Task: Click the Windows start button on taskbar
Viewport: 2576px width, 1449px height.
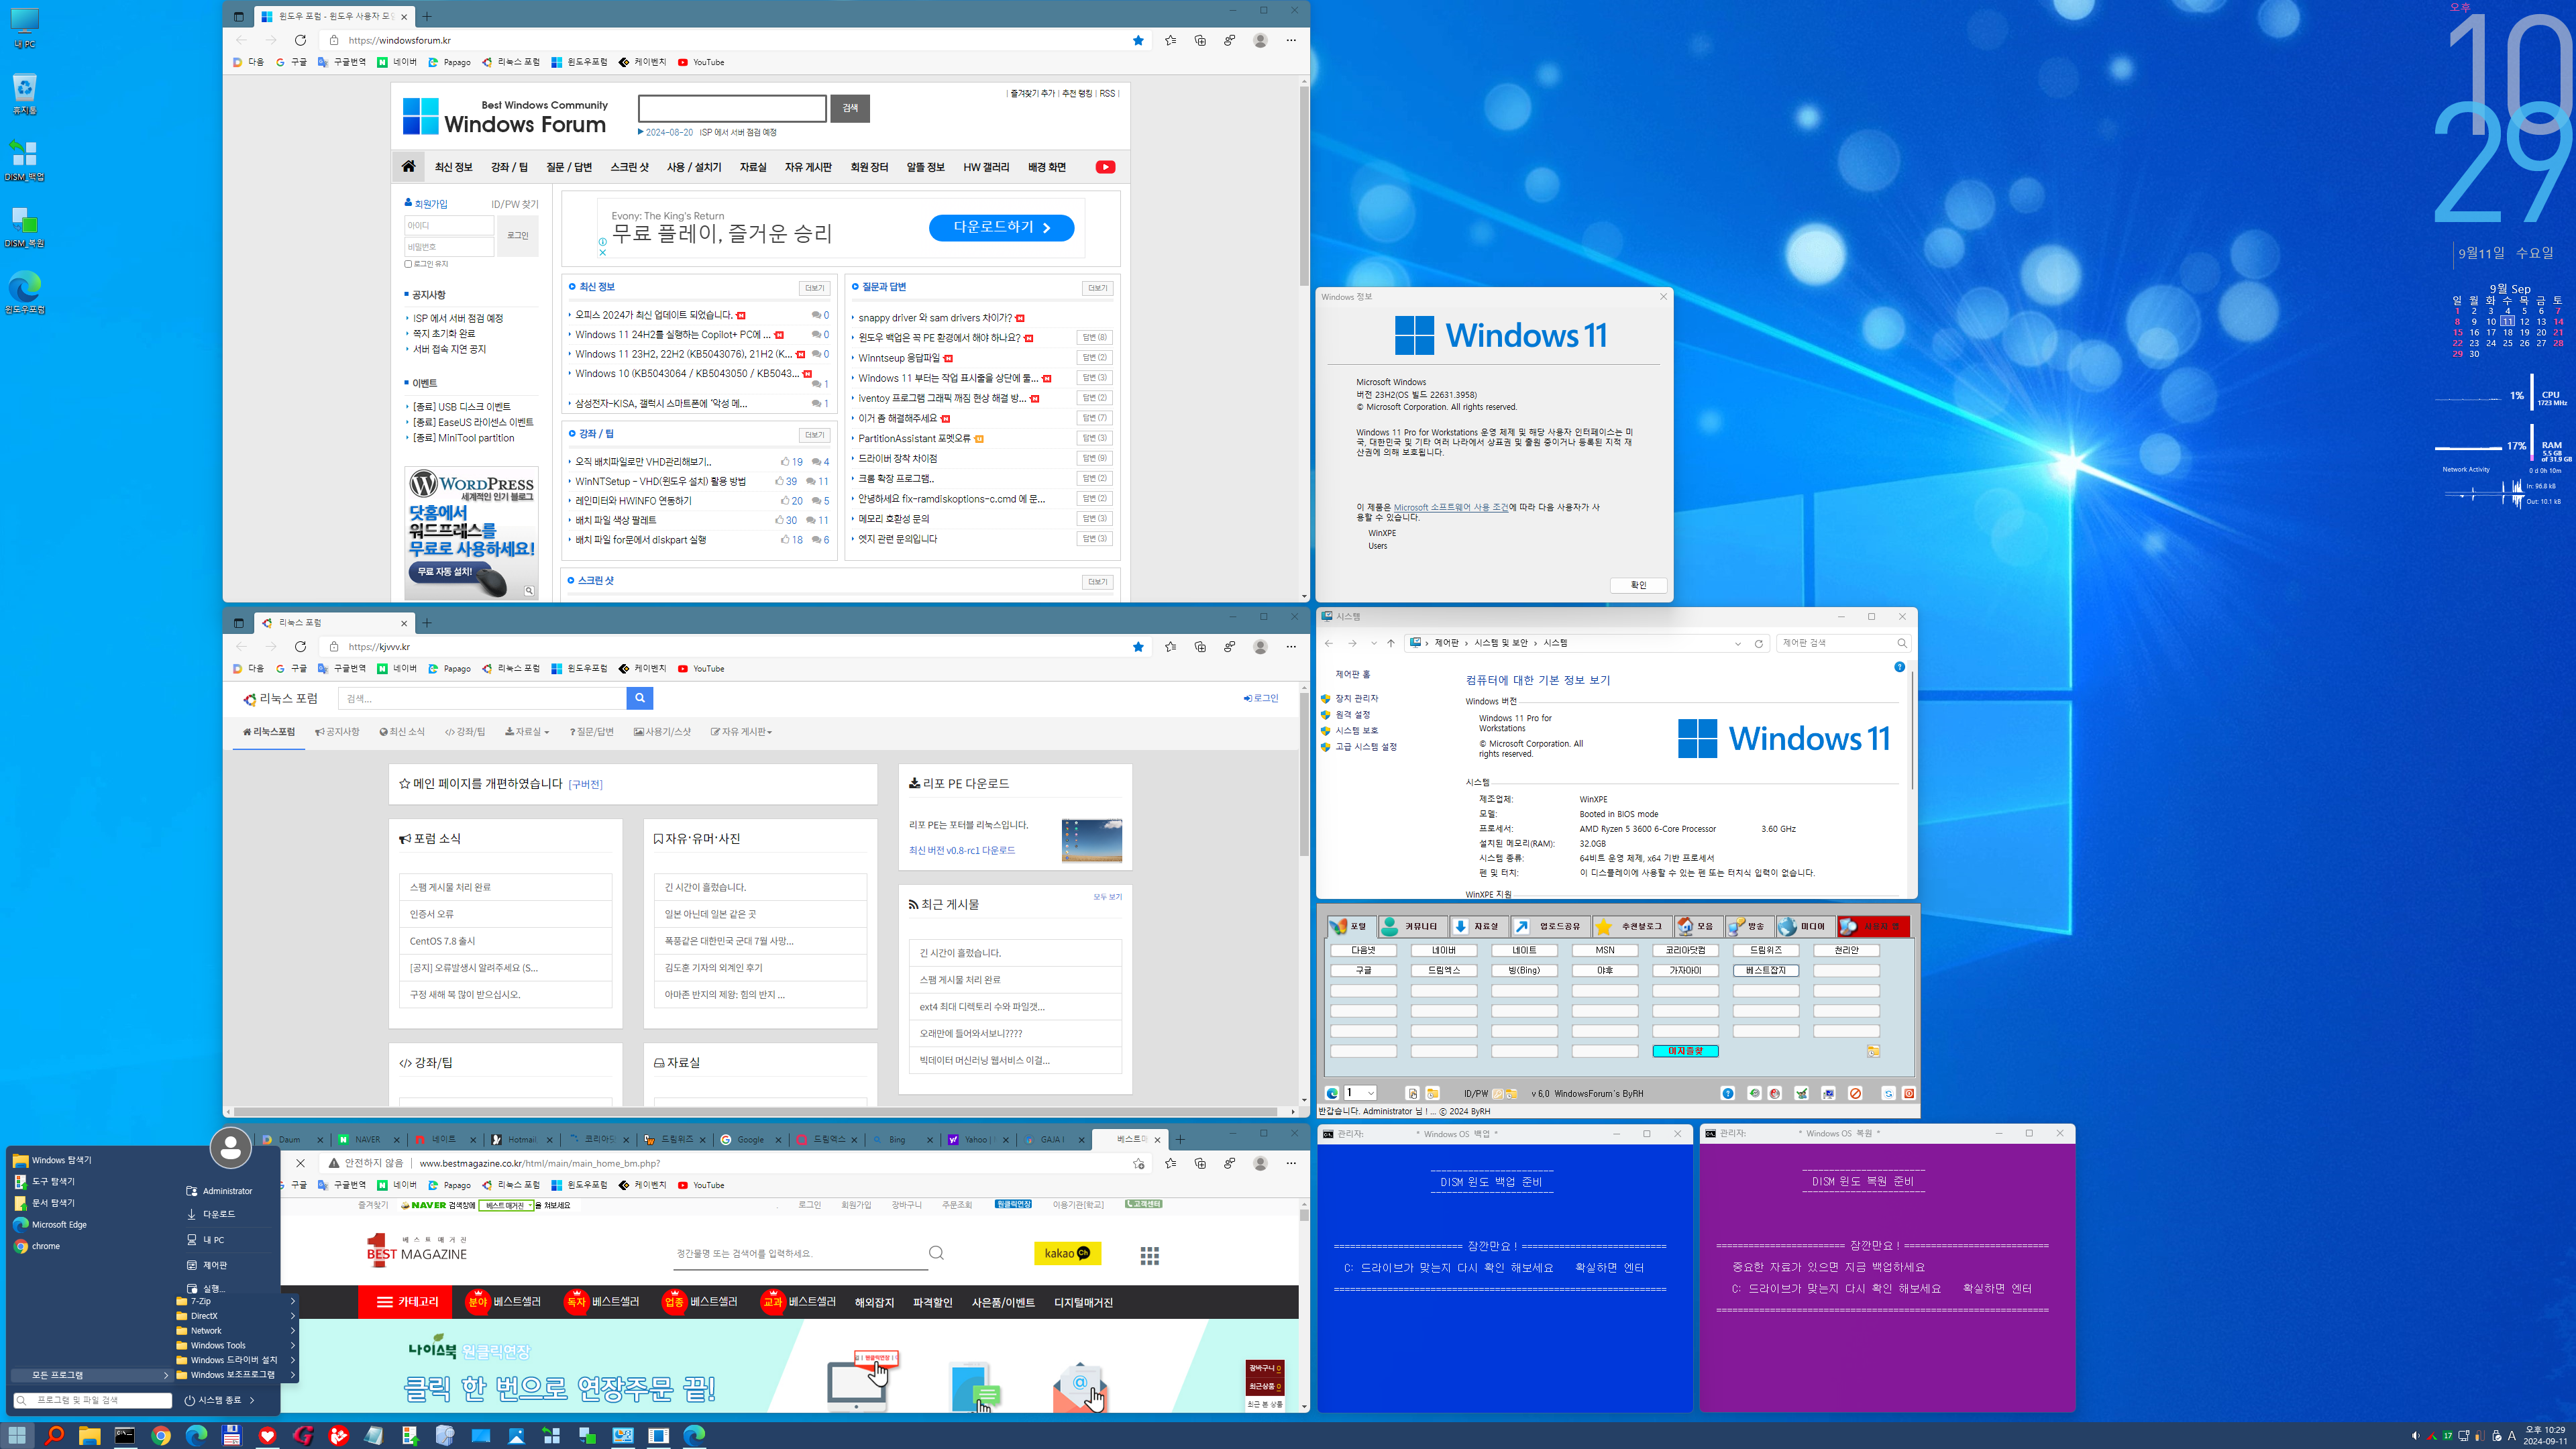Action: [x=18, y=1435]
